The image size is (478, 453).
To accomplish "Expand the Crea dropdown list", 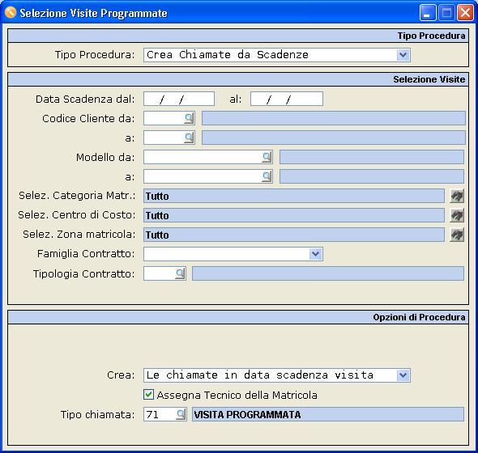I will point(403,375).
